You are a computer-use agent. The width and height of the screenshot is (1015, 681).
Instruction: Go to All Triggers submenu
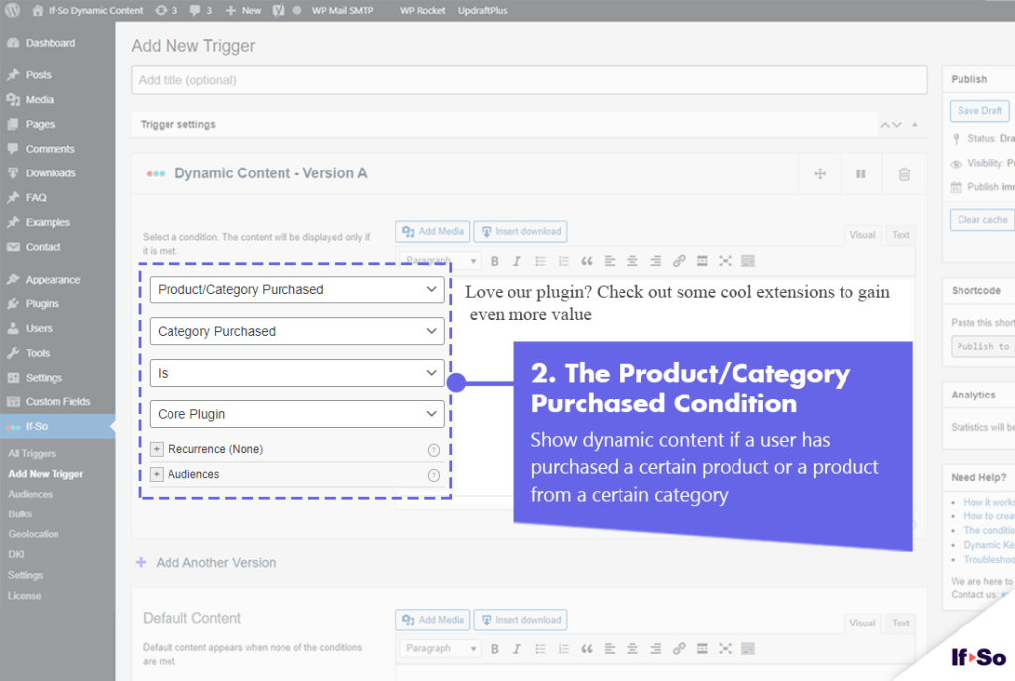32,454
